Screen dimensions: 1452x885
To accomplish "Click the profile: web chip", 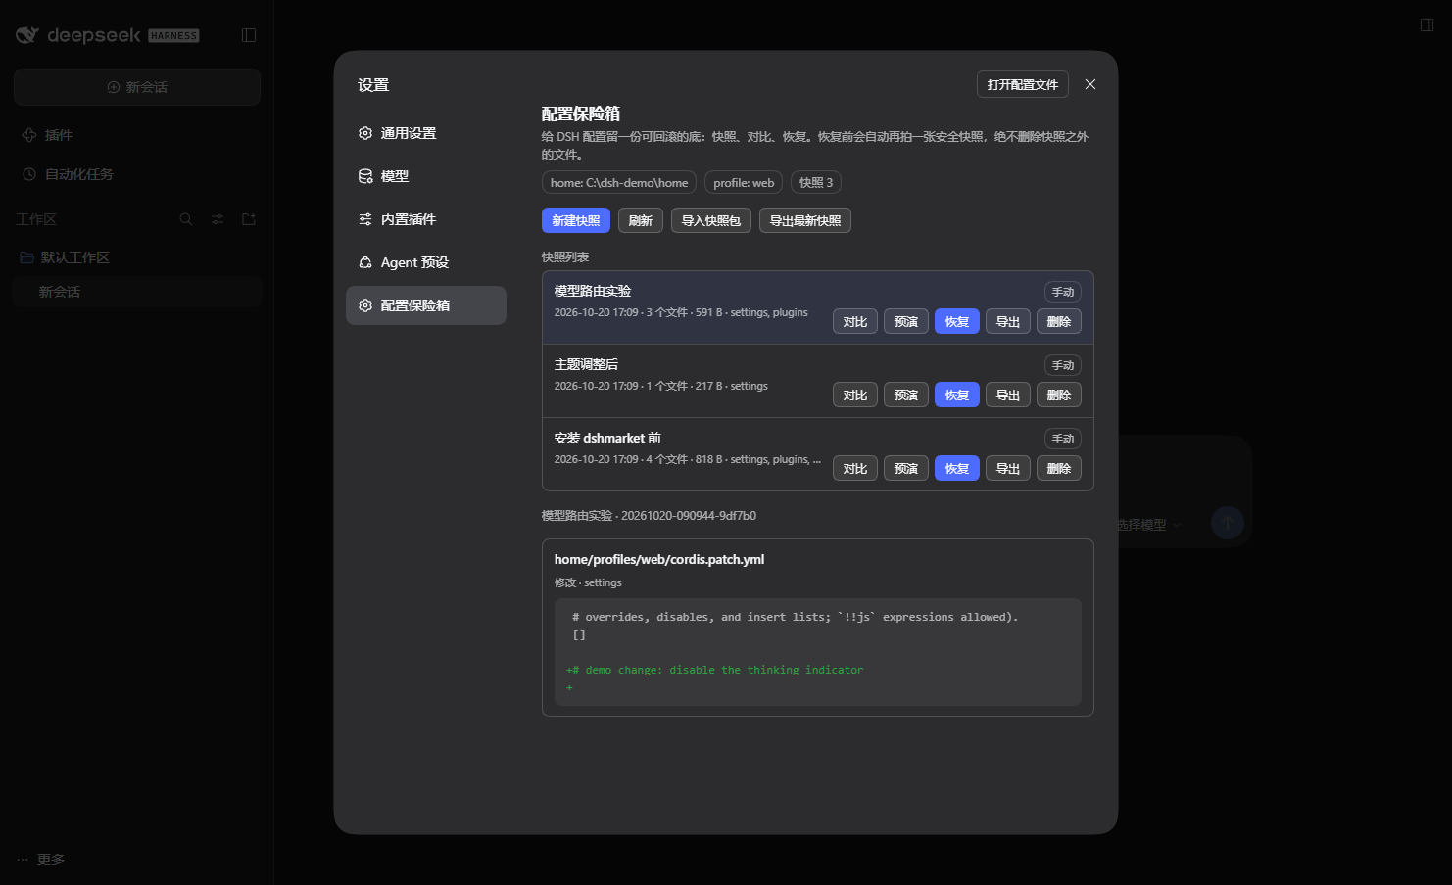I will [x=744, y=182].
